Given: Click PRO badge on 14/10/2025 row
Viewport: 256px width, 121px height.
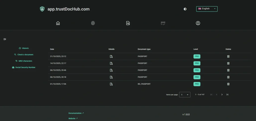Looking at the screenshot, I should pyautogui.click(x=197, y=63).
